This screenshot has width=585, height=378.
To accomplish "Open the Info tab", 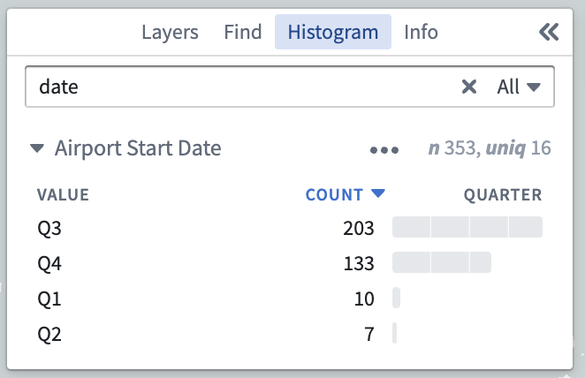I will pyautogui.click(x=421, y=32).
